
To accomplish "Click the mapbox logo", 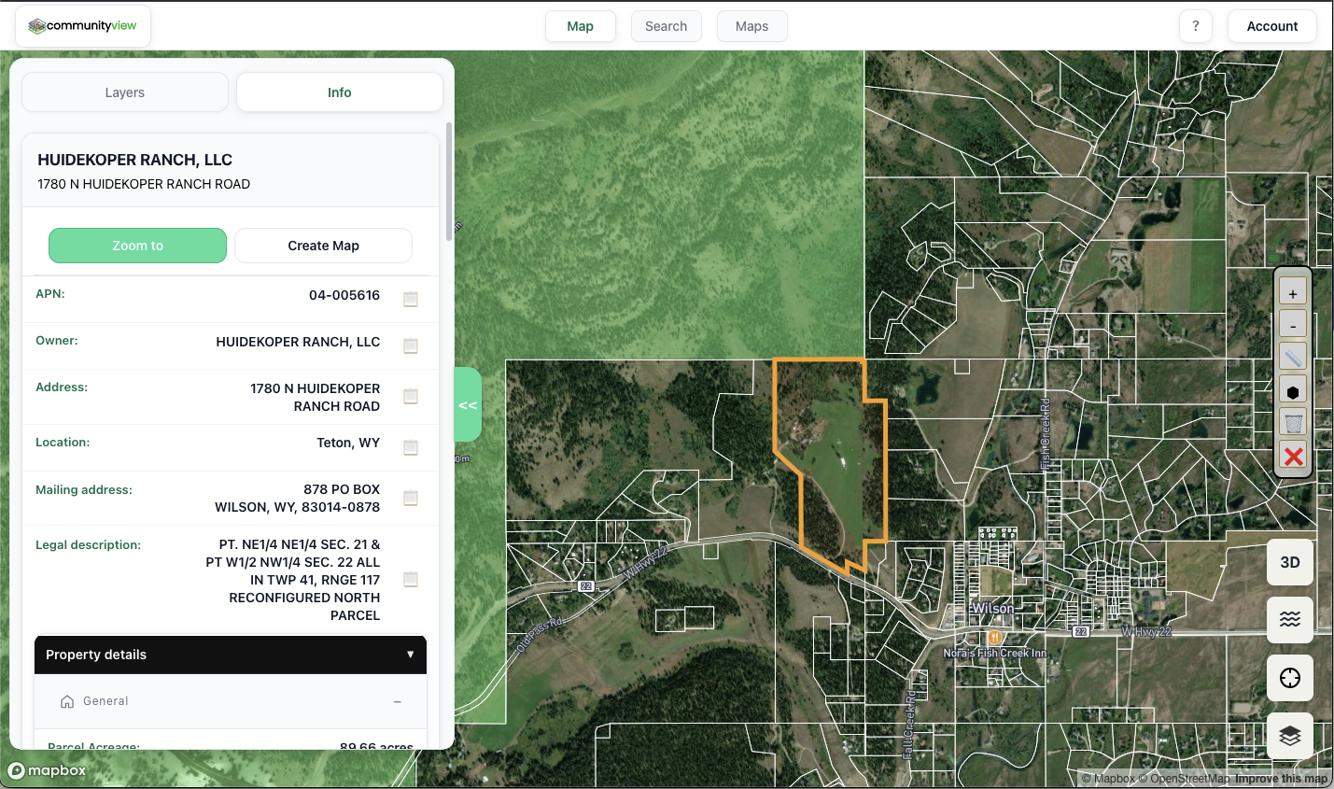I will [47, 770].
